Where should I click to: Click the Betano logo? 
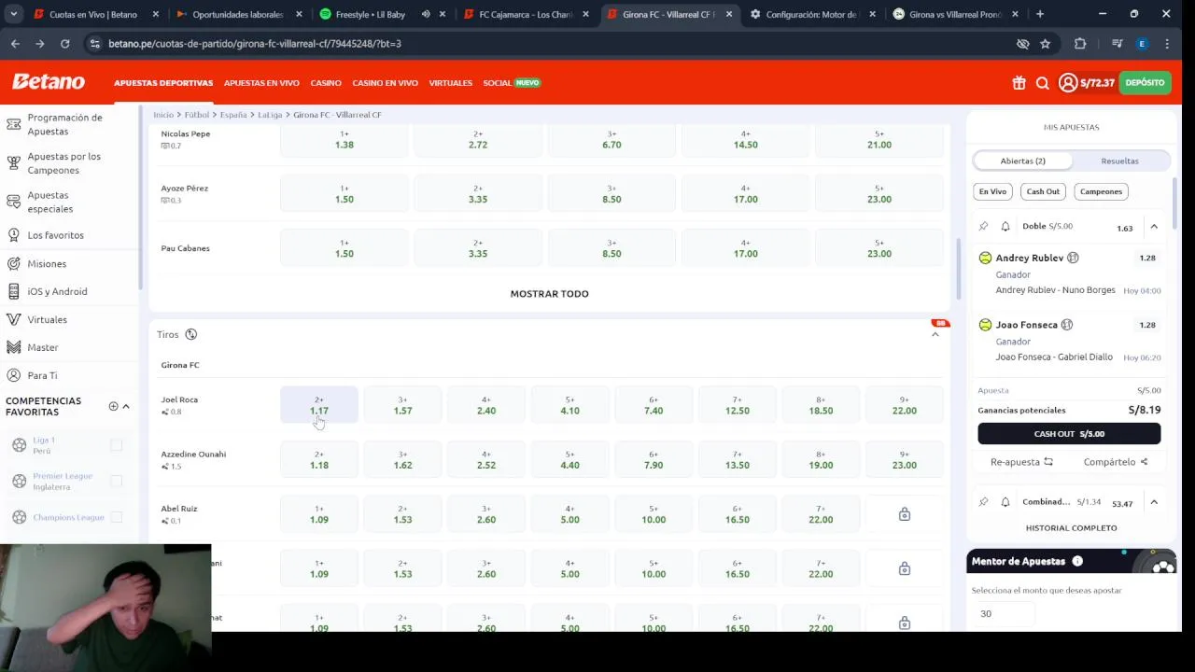tap(49, 82)
